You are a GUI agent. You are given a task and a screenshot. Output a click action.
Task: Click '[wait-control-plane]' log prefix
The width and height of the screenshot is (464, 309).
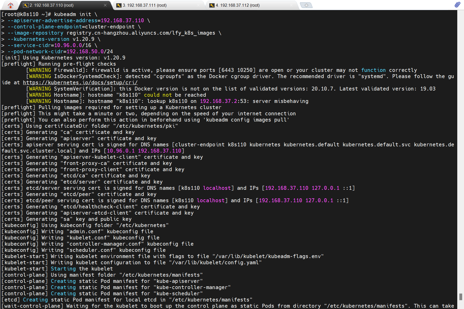[32, 306]
